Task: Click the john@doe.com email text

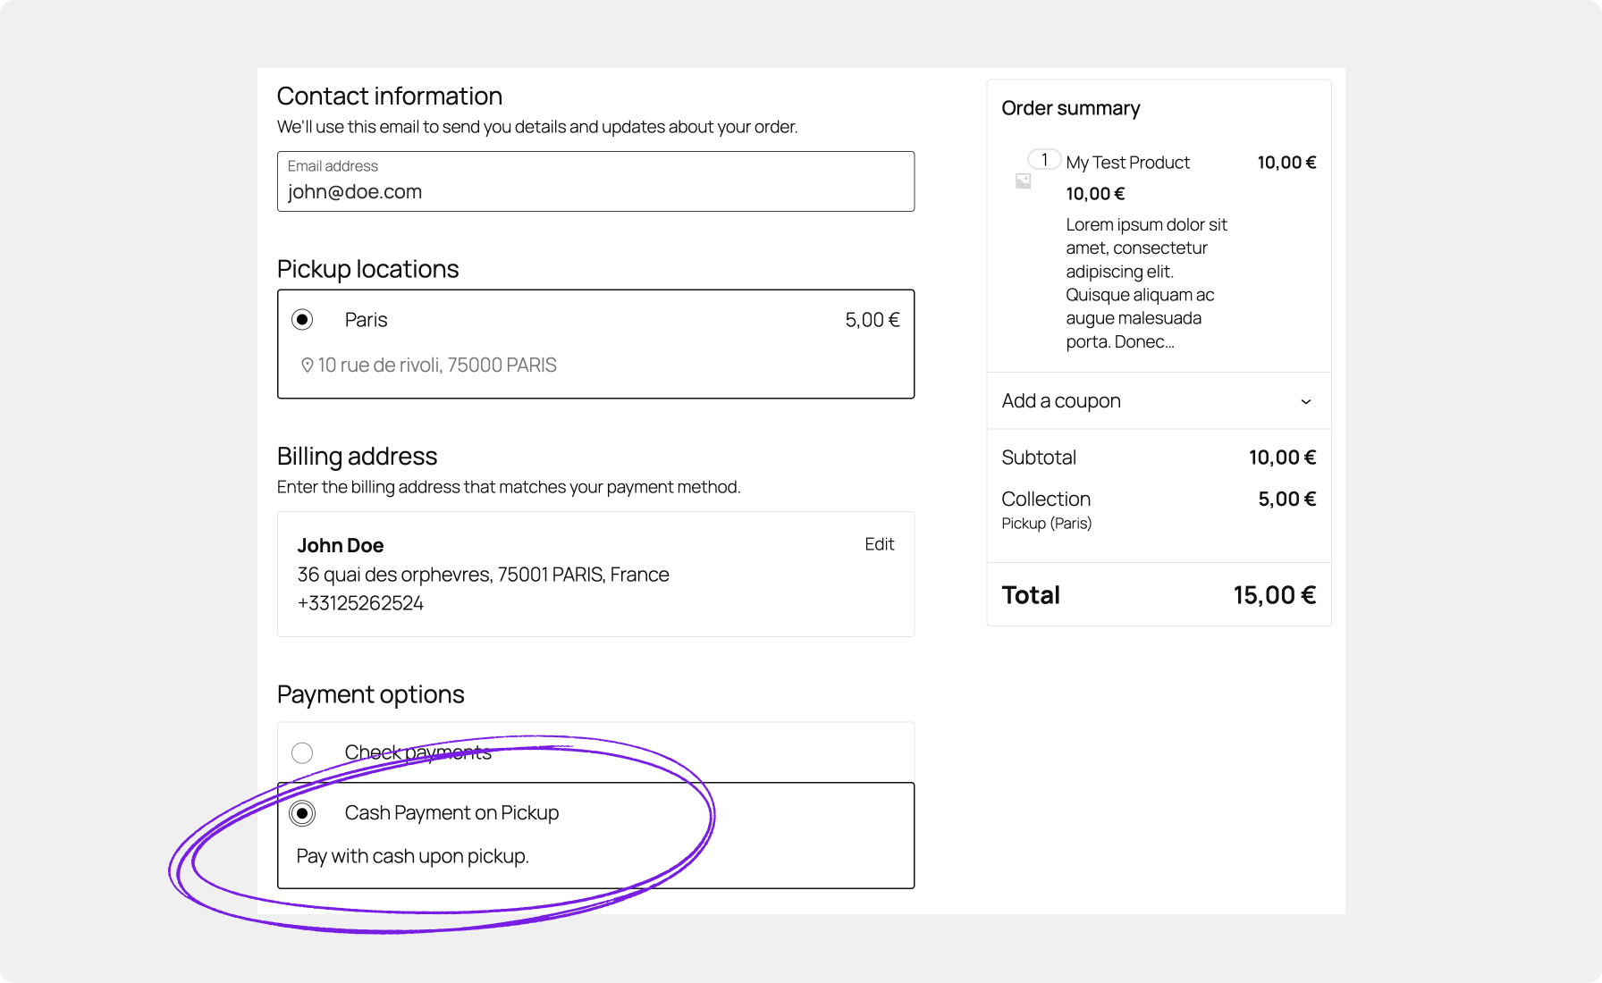Action: tap(354, 191)
